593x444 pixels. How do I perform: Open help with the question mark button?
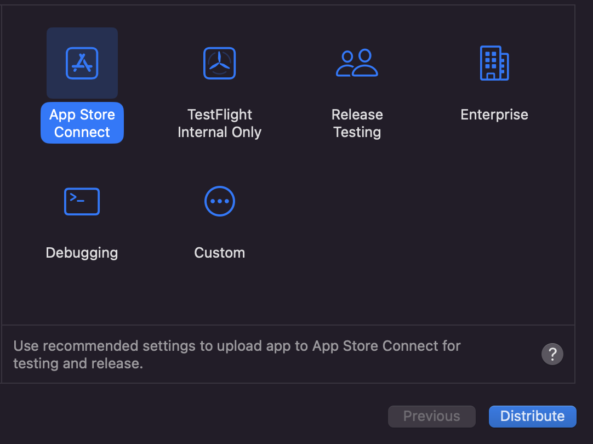(x=552, y=354)
